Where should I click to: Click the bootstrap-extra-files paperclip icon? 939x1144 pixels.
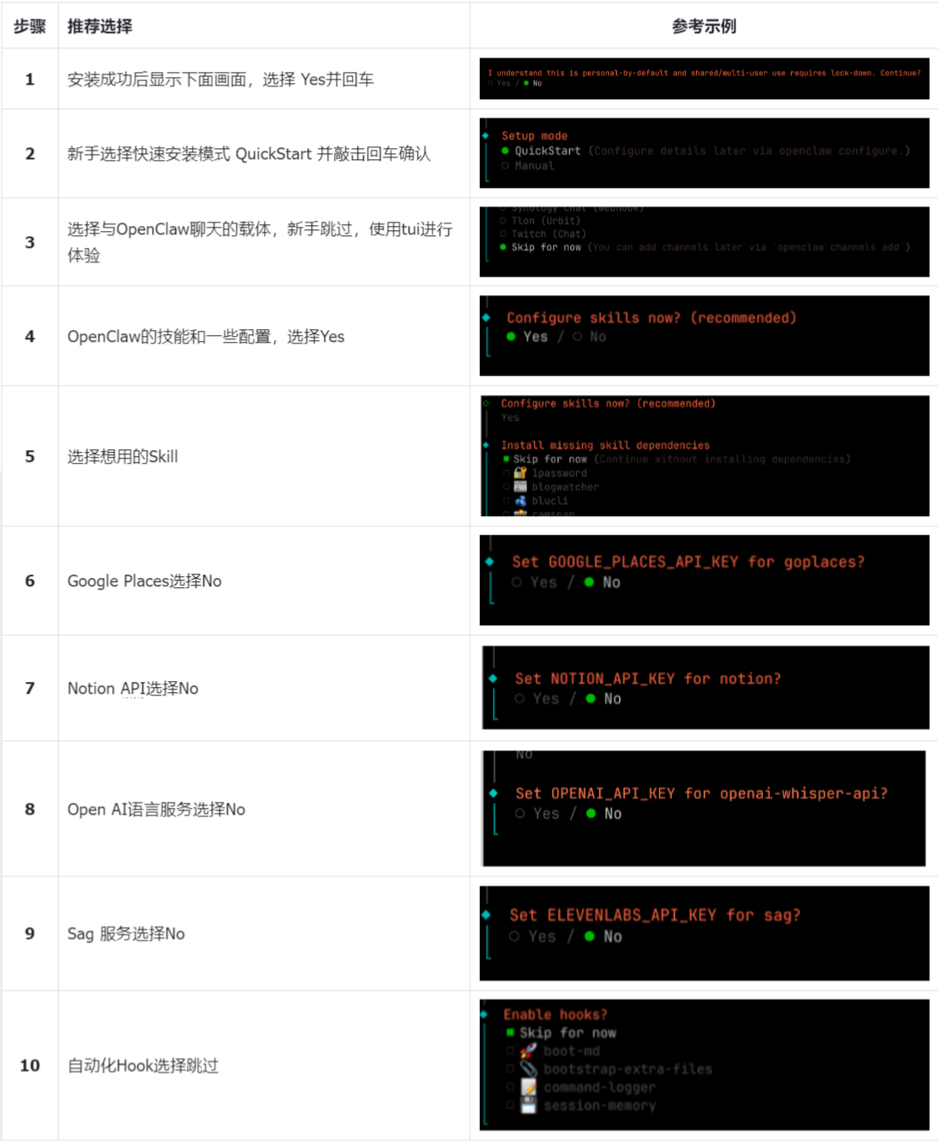[529, 1070]
